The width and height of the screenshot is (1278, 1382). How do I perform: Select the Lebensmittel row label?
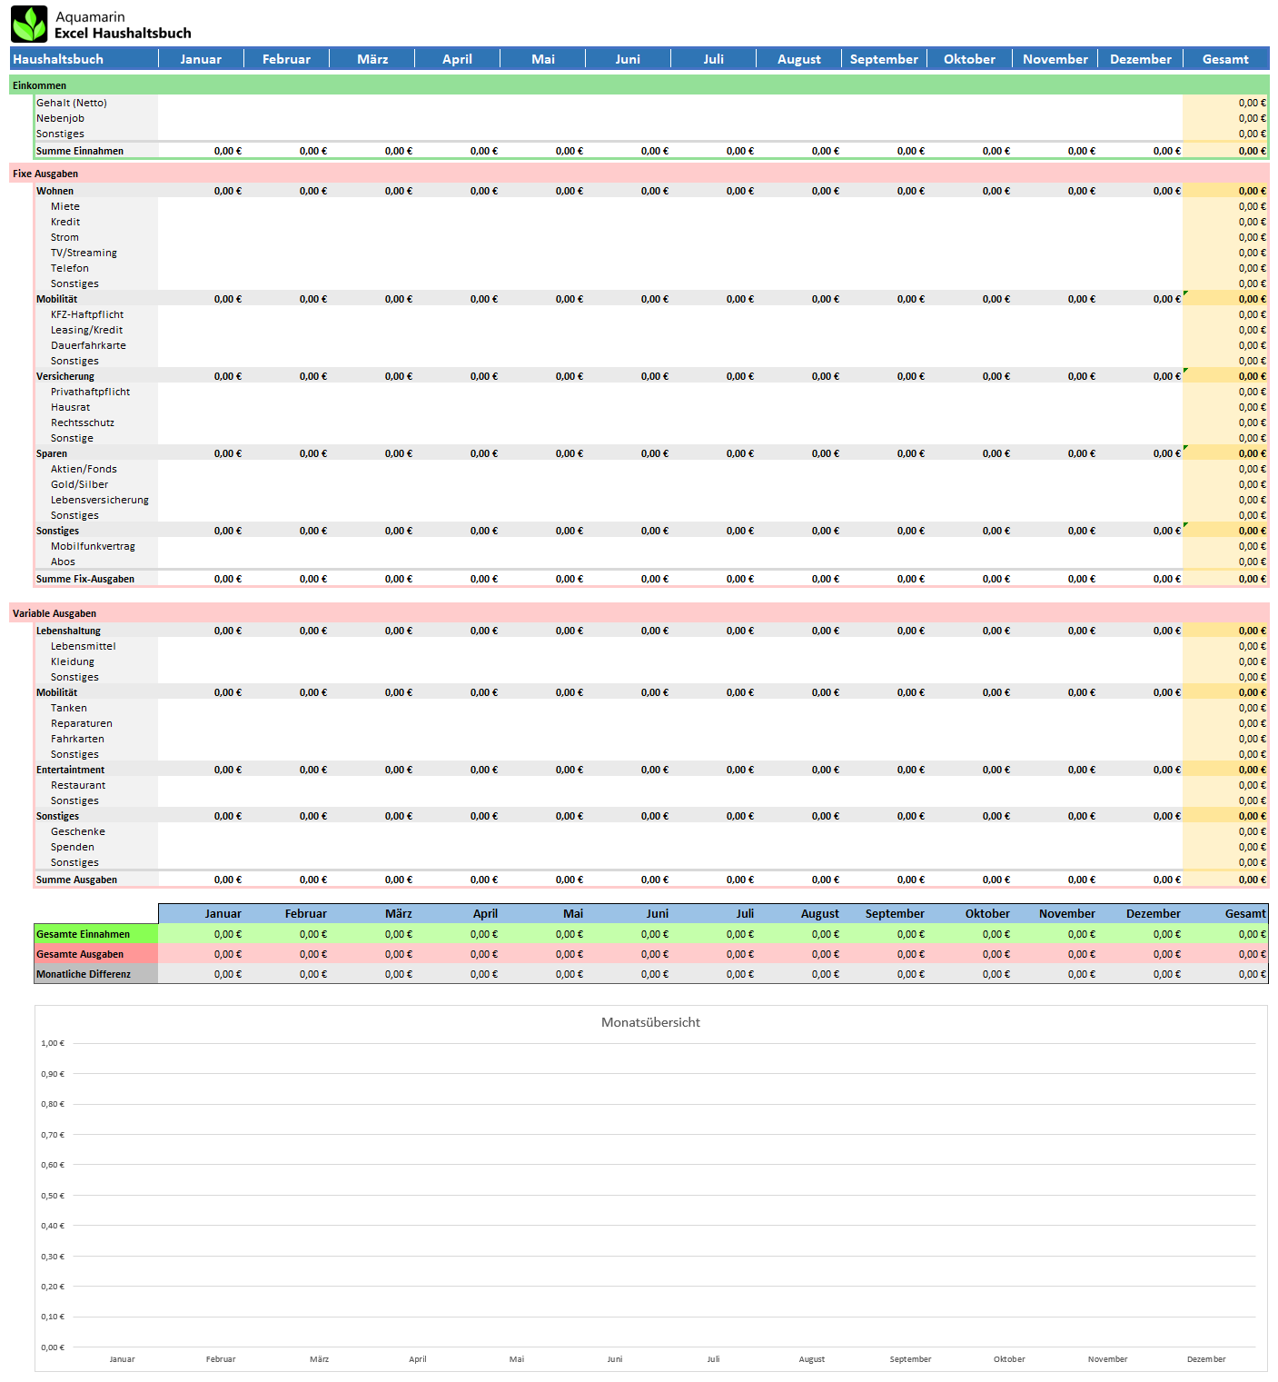84,646
